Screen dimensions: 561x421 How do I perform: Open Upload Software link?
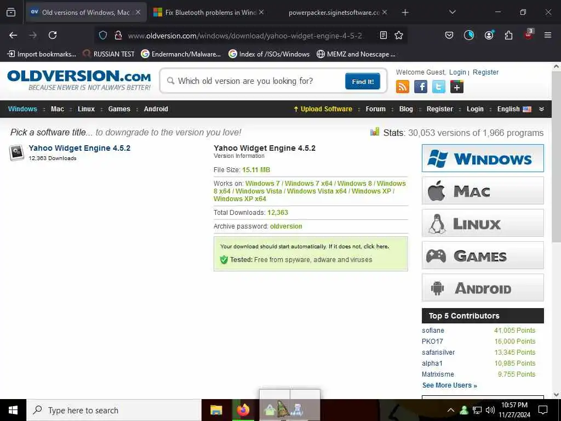[x=323, y=109]
